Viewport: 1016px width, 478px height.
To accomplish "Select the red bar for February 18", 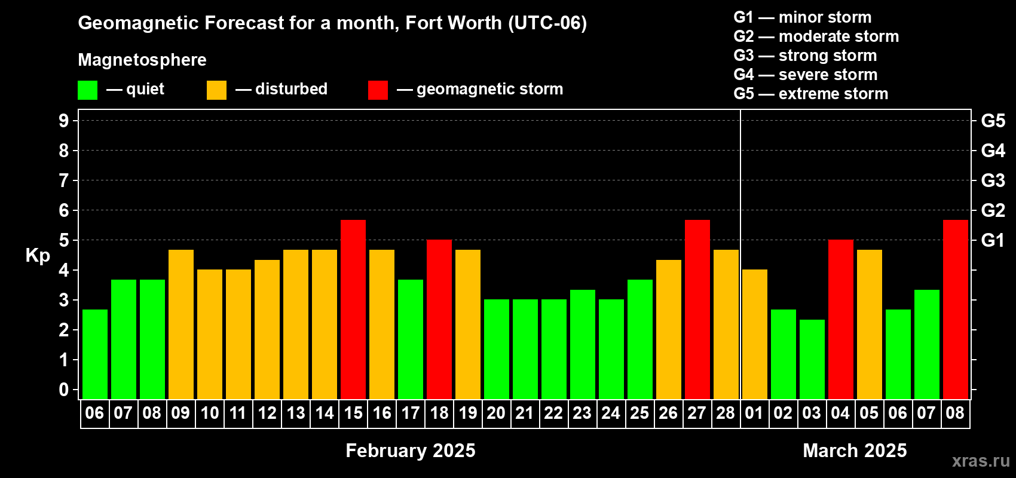I will point(439,320).
